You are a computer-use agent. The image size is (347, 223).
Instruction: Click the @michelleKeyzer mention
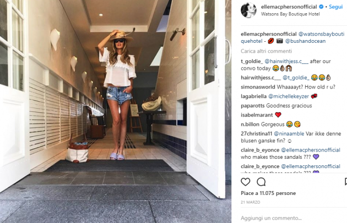point(289,97)
